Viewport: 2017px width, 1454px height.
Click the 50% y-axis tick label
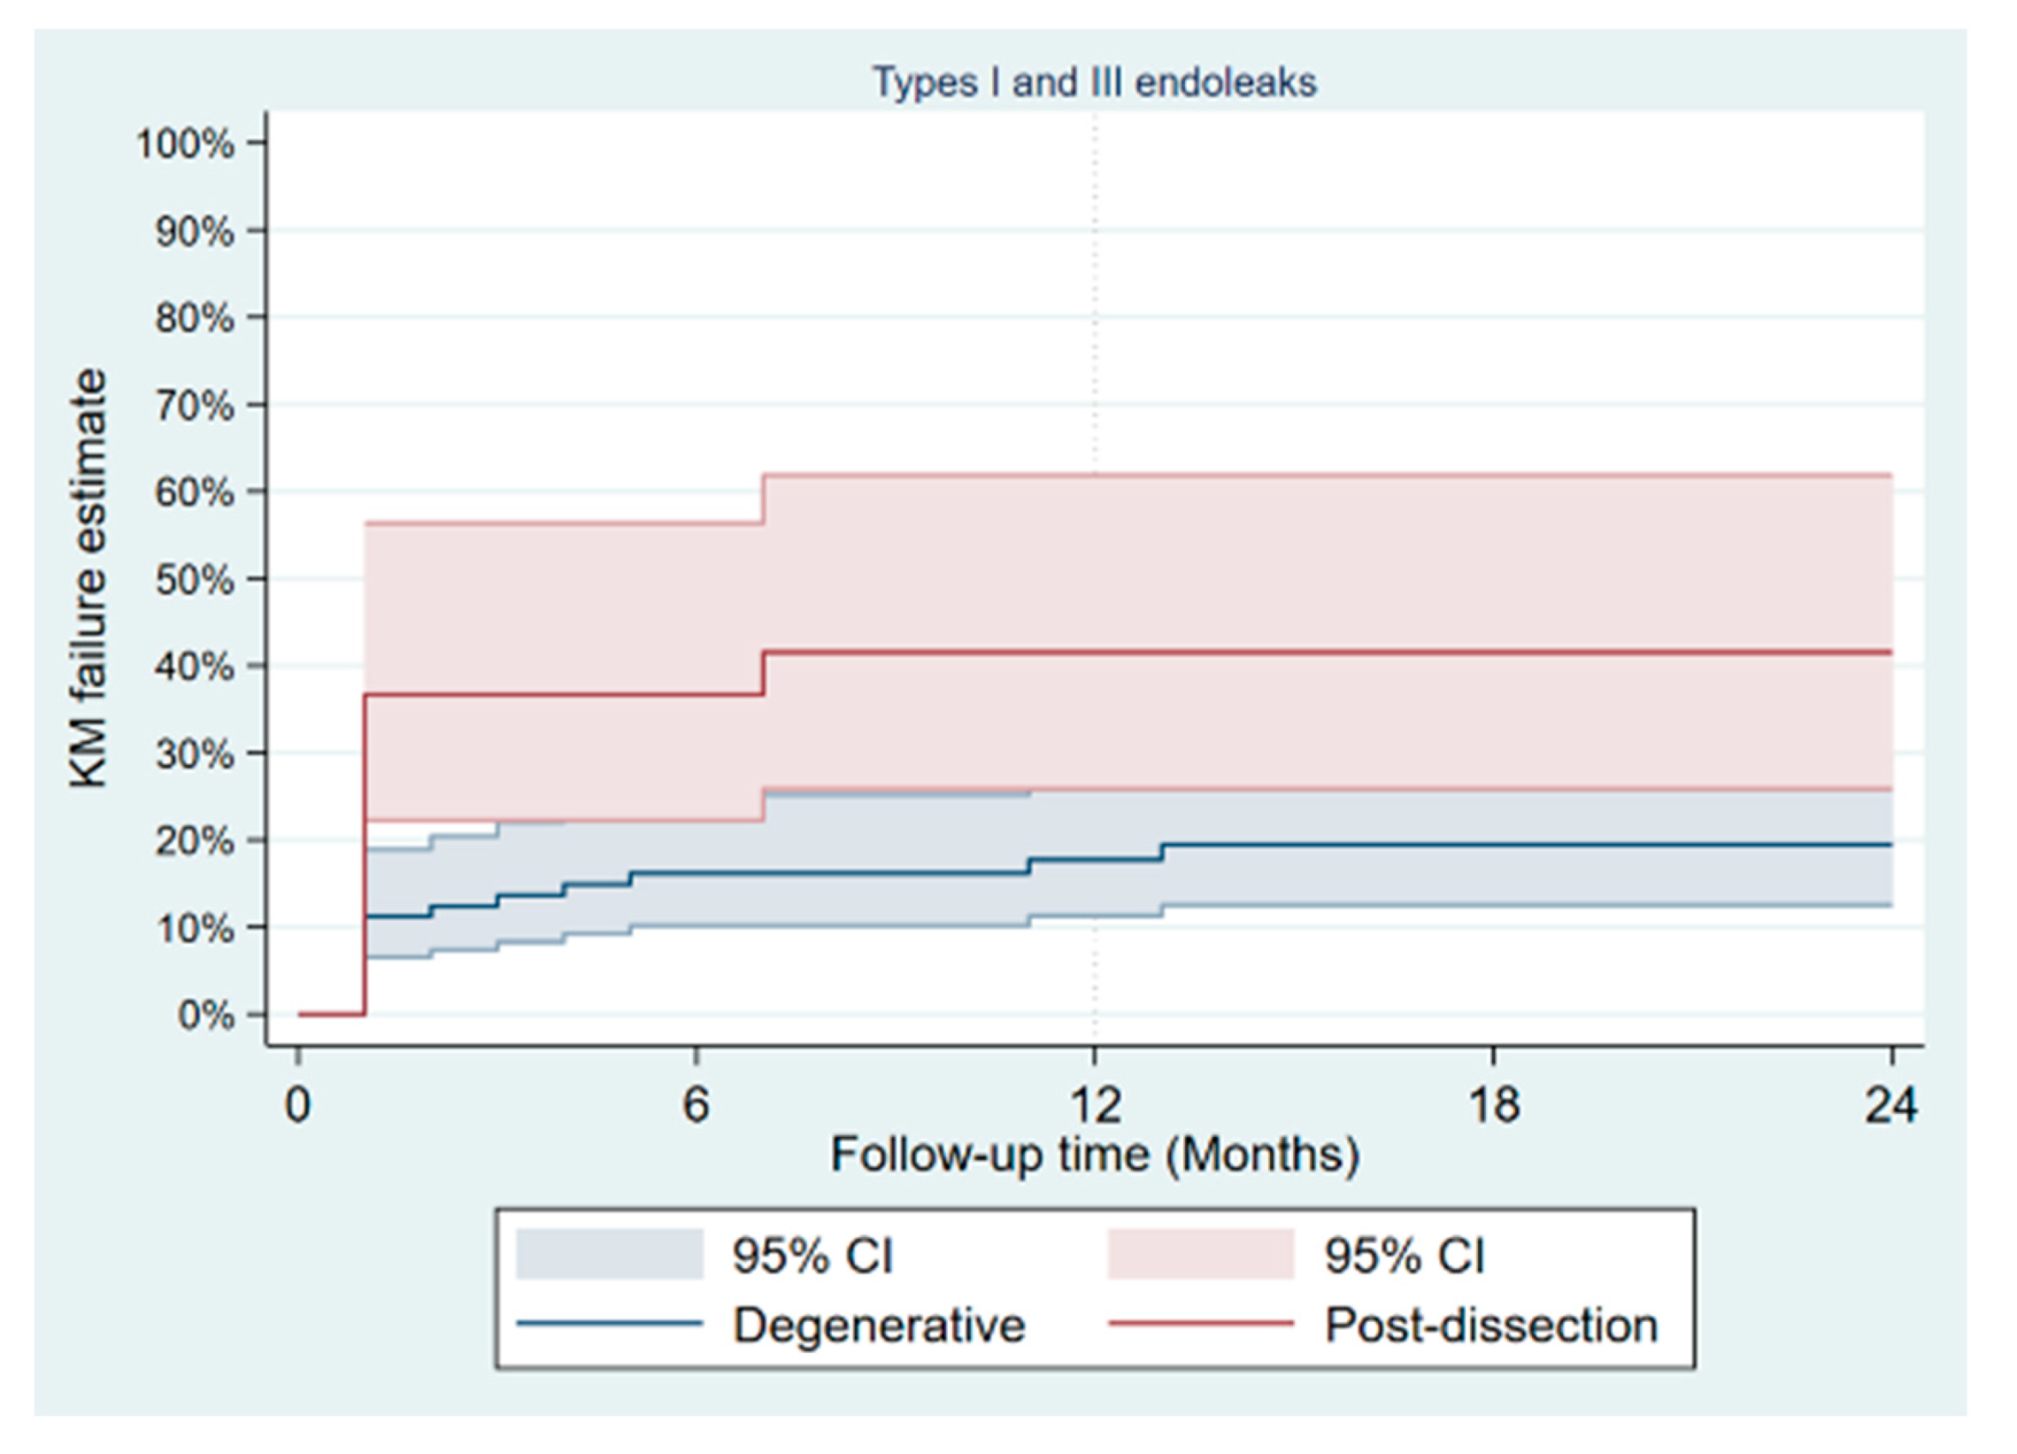194,580
